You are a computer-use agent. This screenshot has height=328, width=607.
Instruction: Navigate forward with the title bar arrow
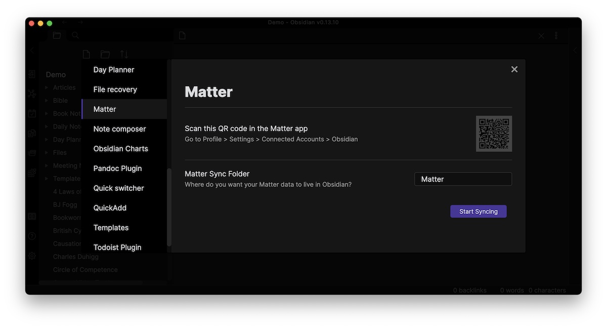pyautogui.click(x=80, y=22)
